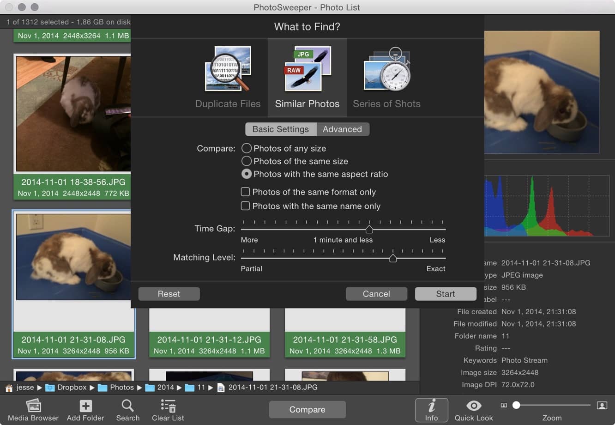This screenshot has height=425, width=615.
Task: Switch to the Basic Settings tab
Action: (280, 129)
